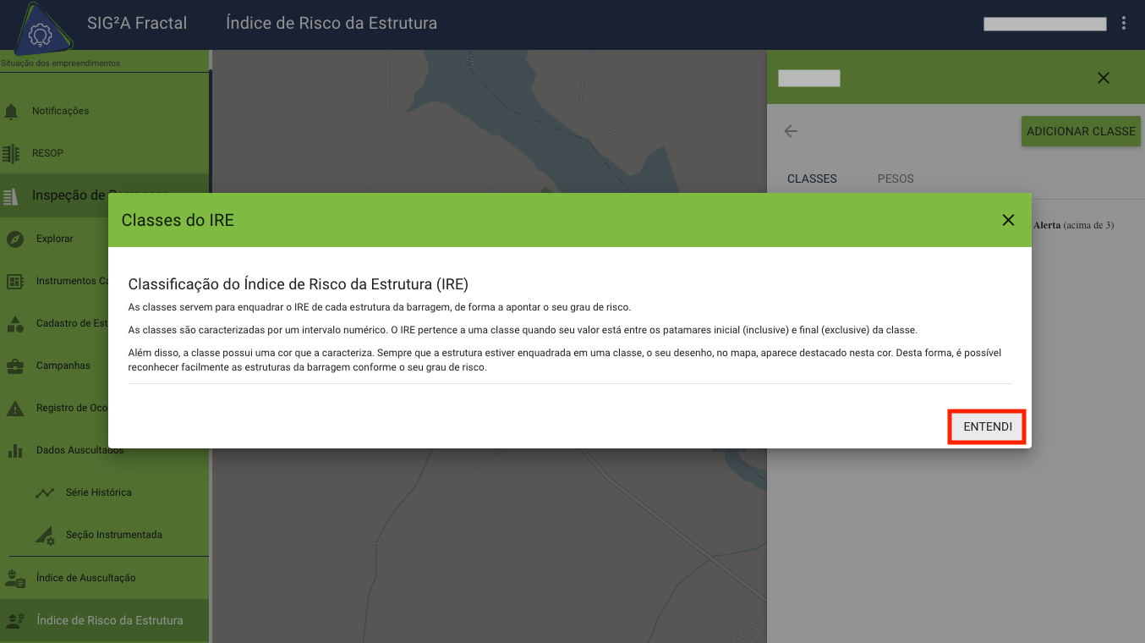The height and width of the screenshot is (643, 1145).
Task: Click the Classes do IRE dialog title
Action: coord(178,220)
